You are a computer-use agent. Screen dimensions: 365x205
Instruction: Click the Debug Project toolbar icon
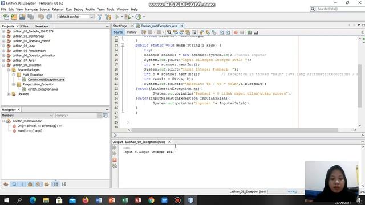pos(127,17)
